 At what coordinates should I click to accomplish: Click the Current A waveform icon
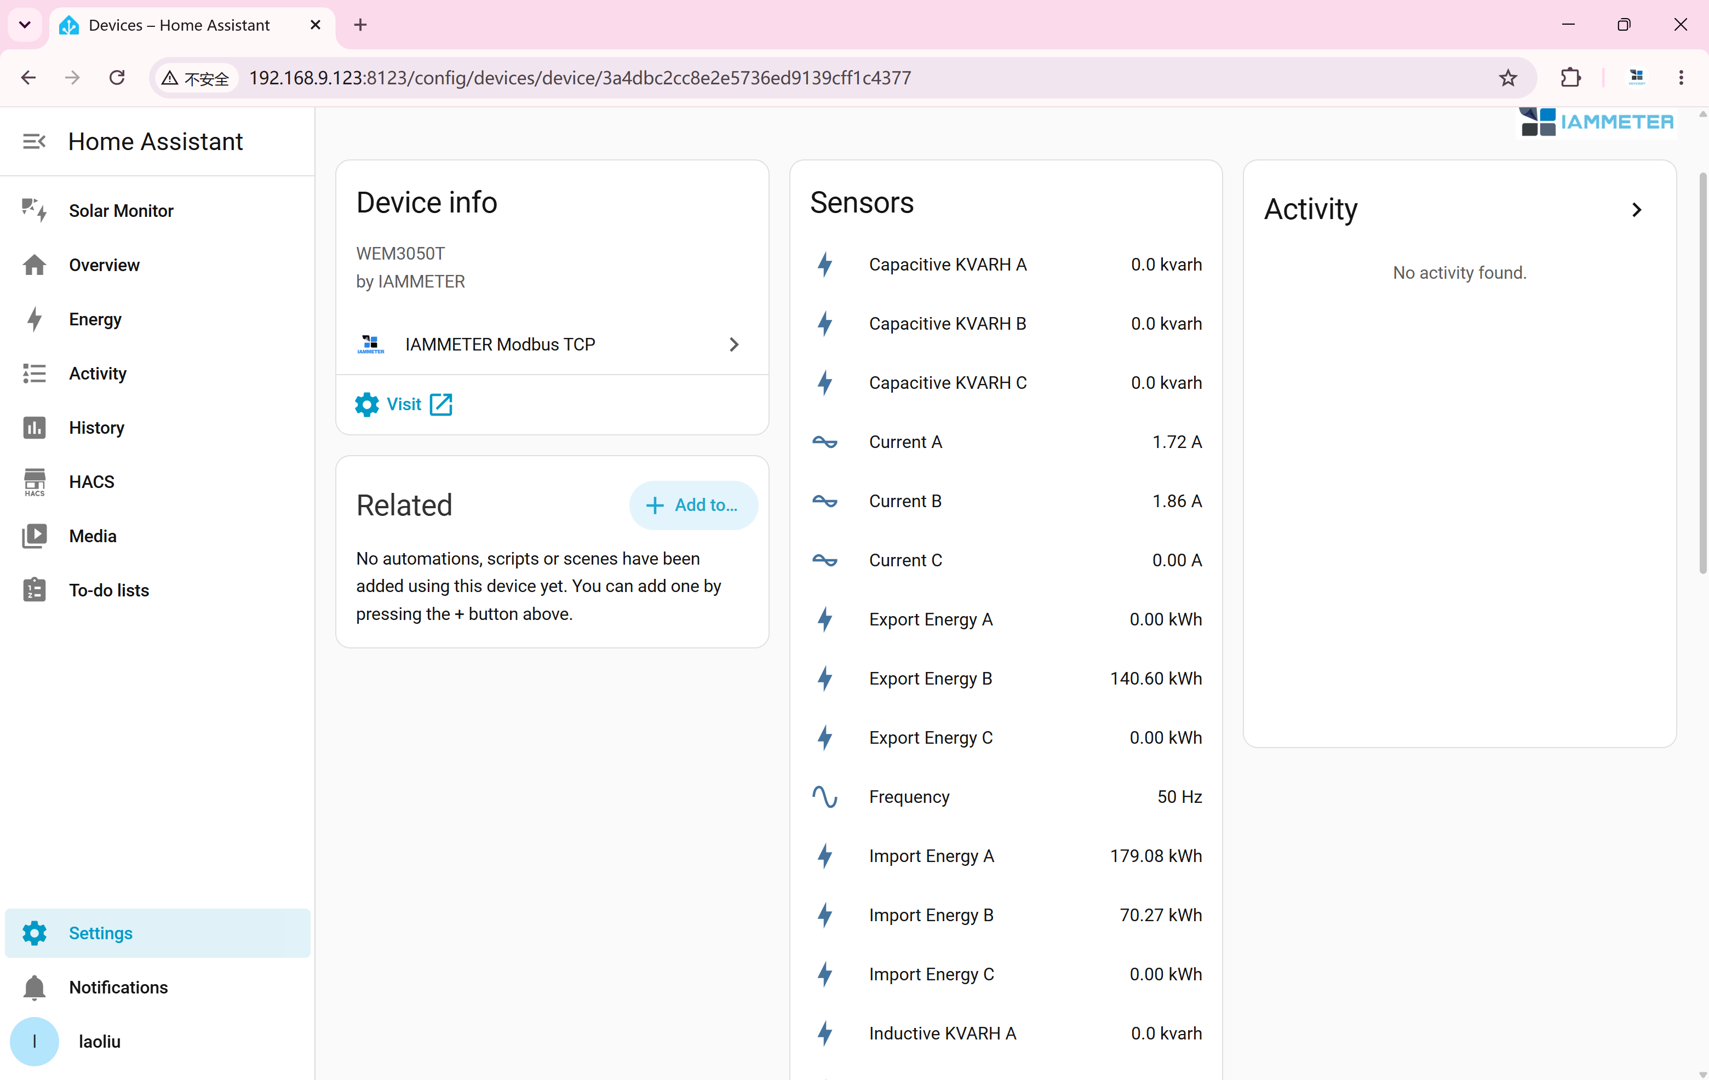tap(825, 442)
